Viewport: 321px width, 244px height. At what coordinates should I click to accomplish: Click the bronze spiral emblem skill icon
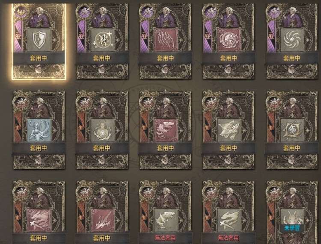[x=292, y=130]
